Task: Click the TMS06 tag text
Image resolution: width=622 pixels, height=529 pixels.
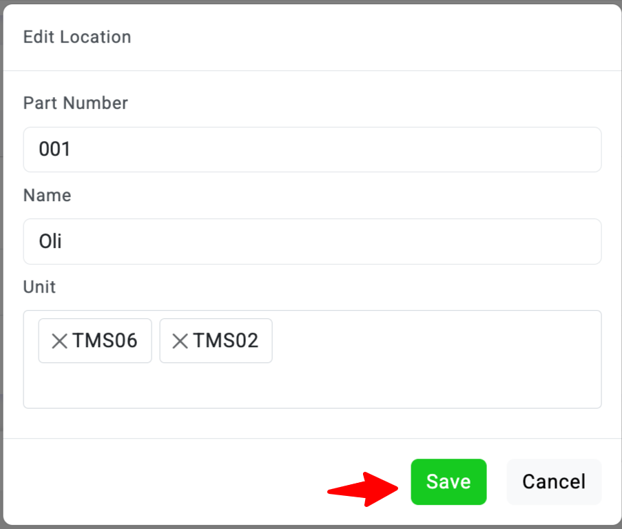Action: pyautogui.click(x=105, y=340)
